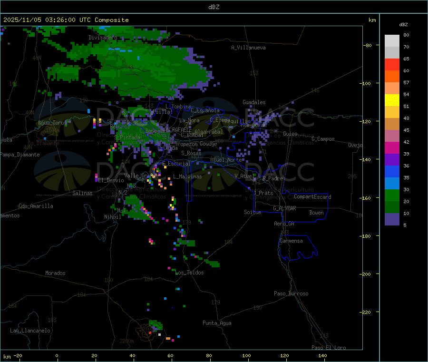Click the 'Punta_Agua' label
Viewport: 428px width, 362px height.
click(x=217, y=323)
